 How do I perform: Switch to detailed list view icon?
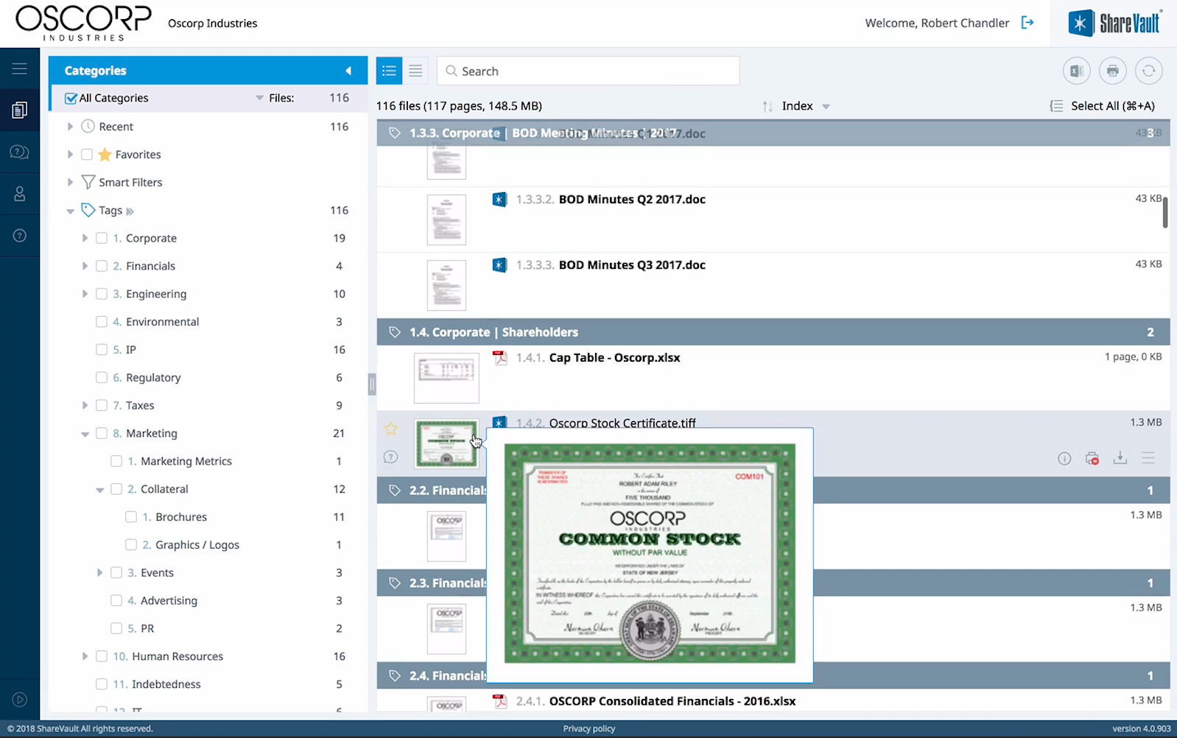click(389, 71)
